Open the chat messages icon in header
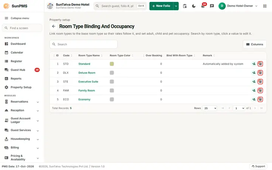Image resolution: width=272 pixels, height=170 pixels. pos(212,6)
